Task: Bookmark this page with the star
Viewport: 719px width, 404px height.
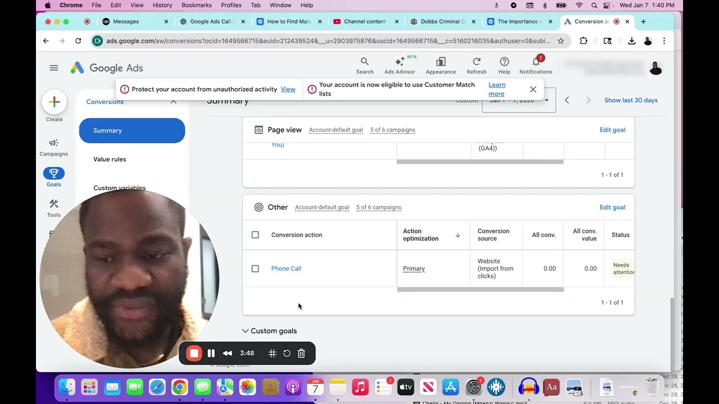Action: click(561, 41)
